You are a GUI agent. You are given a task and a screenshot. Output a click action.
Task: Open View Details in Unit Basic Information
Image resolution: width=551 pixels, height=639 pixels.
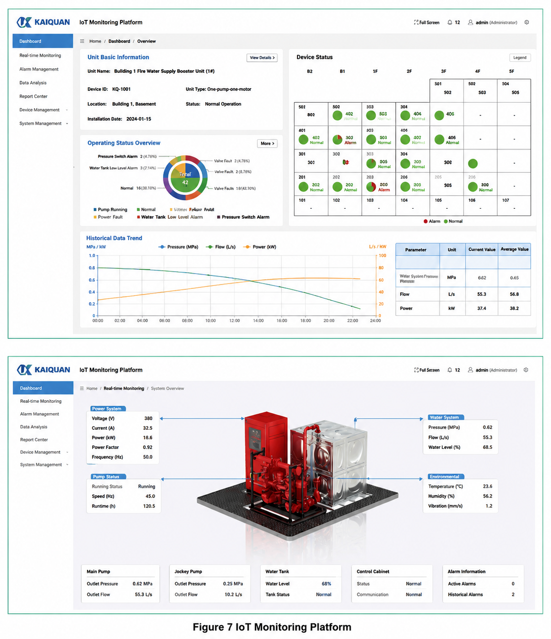tap(262, 58)
